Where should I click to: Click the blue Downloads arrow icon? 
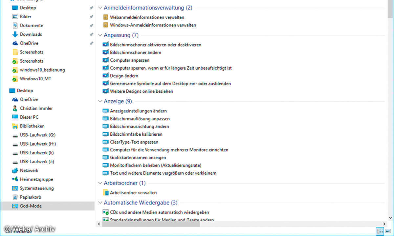tap(15, 34)
